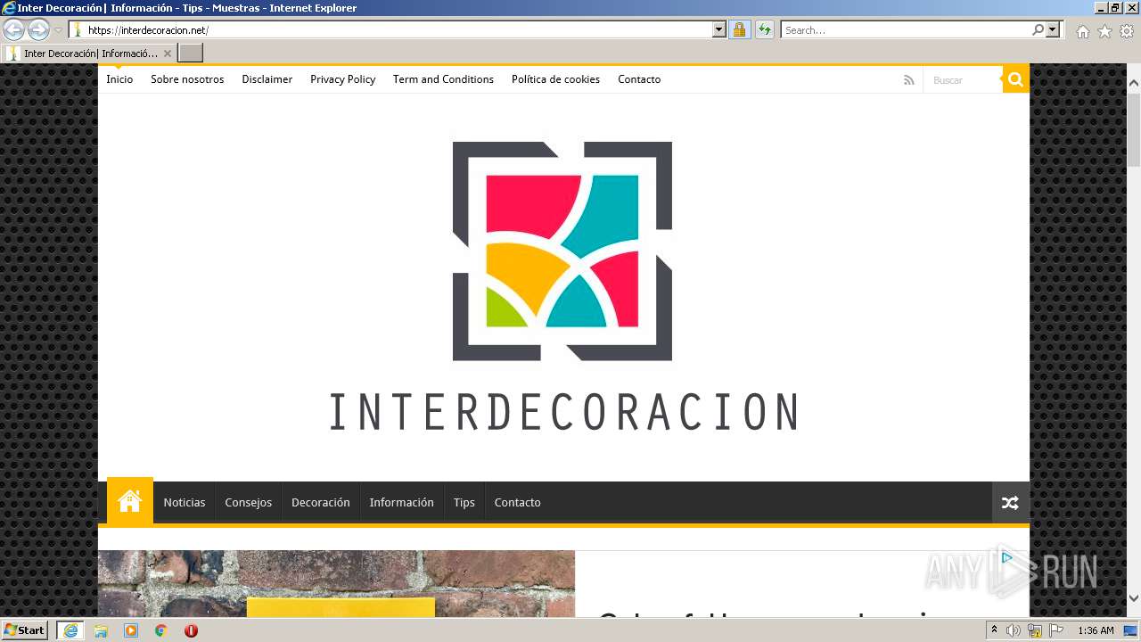Select the Inter Decoración browser tab
The width and height of the screenshot is (1141, 642).
point(88,53)
